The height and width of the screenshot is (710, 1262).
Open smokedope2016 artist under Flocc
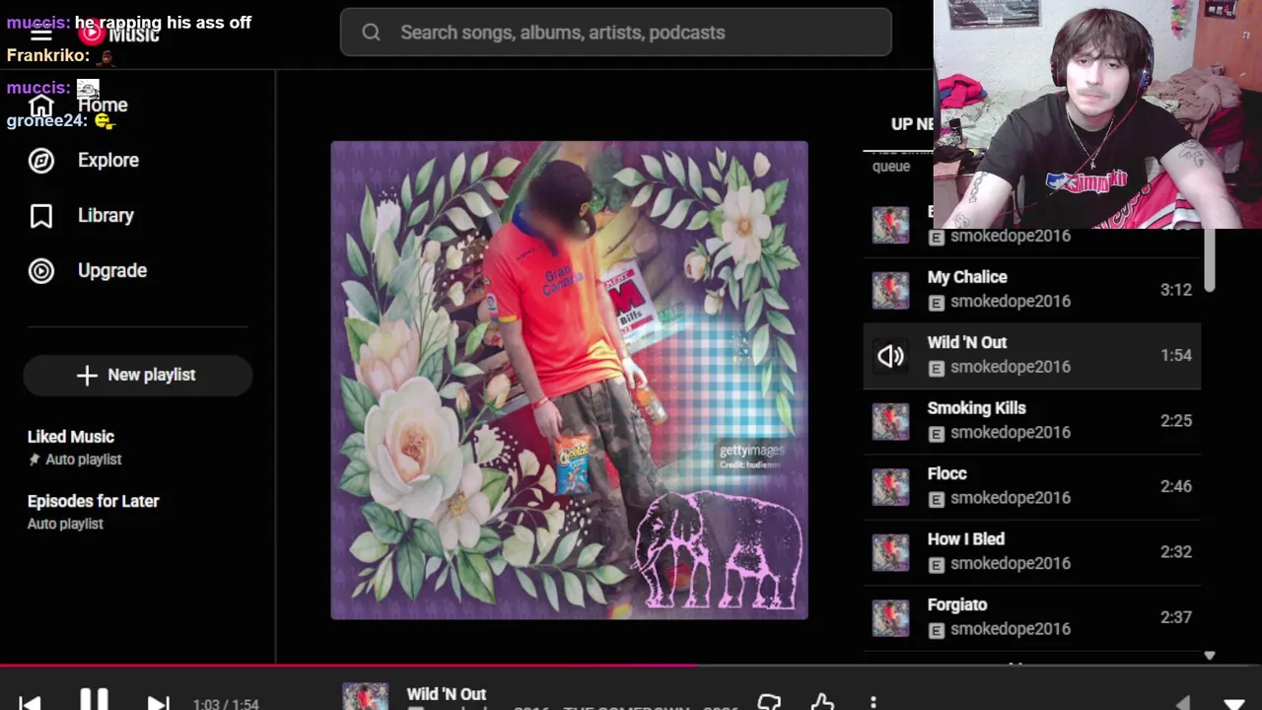tap(1011, 498)
